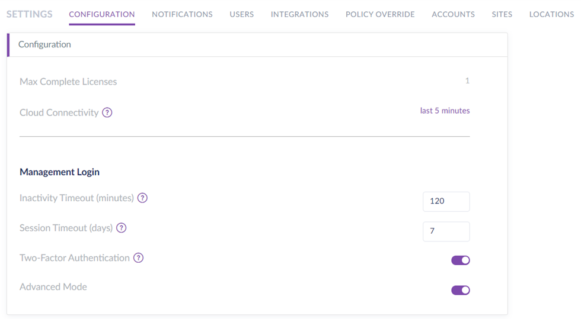Screen dimensions: 581x319
Task: Open the Accounts tab
Action: click(x=453, y=14)
